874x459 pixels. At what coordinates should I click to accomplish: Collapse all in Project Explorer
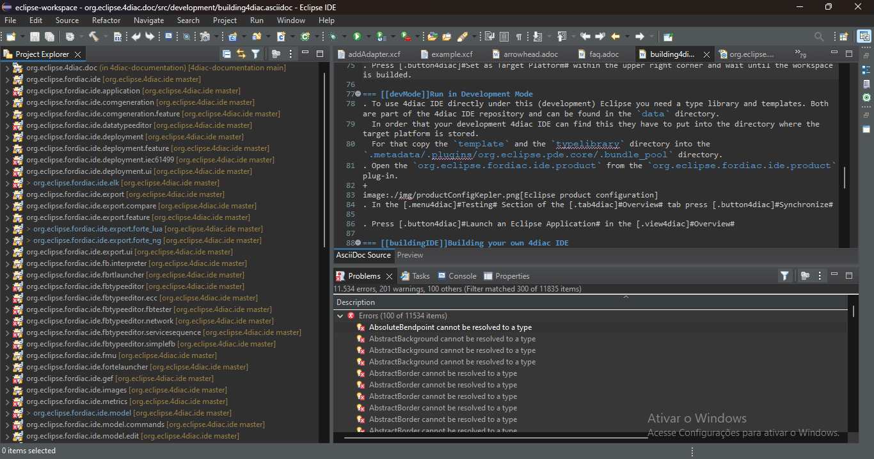[x=226, y=54]
